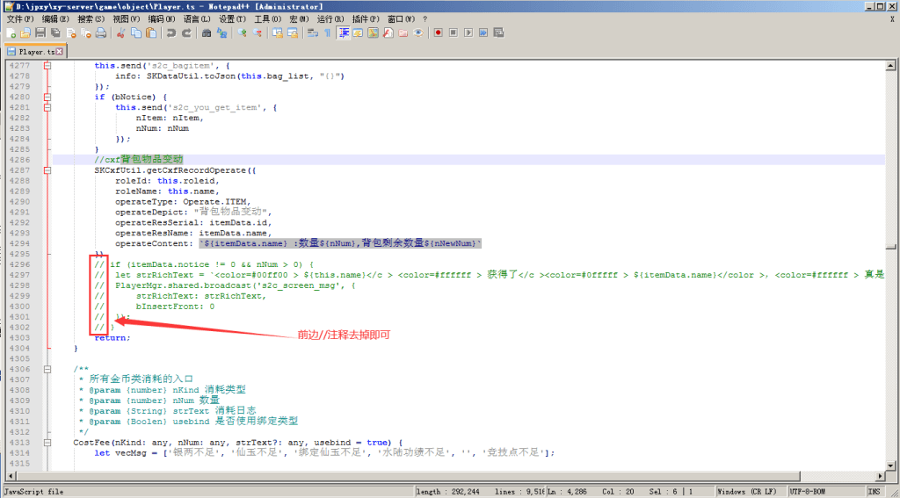Open the 编辑(E) menu
This screenshot has width=900, height=498.
pyautogui.click(x=55, y=18)
